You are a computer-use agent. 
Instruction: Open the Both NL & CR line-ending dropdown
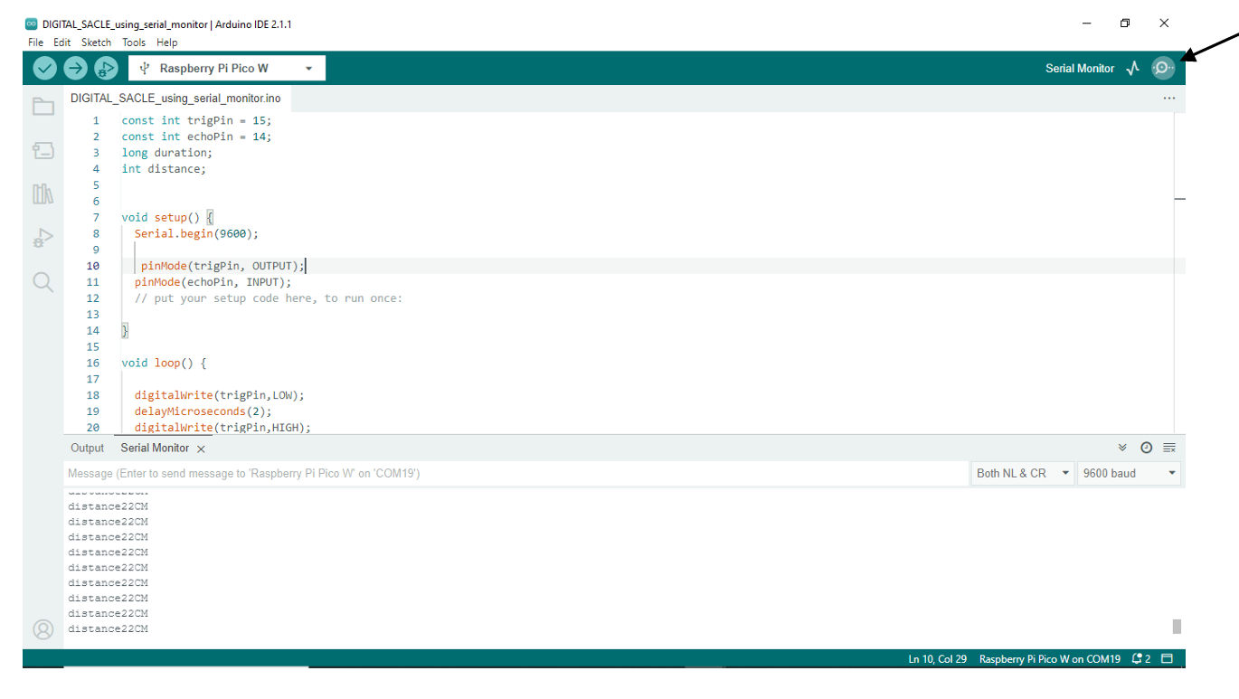click(1023, 473)
